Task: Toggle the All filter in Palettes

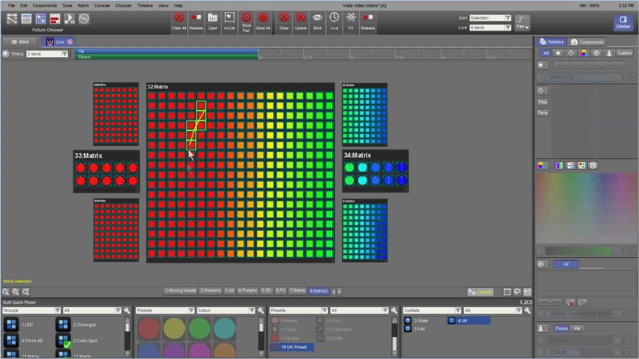Action: coord(546,53)
